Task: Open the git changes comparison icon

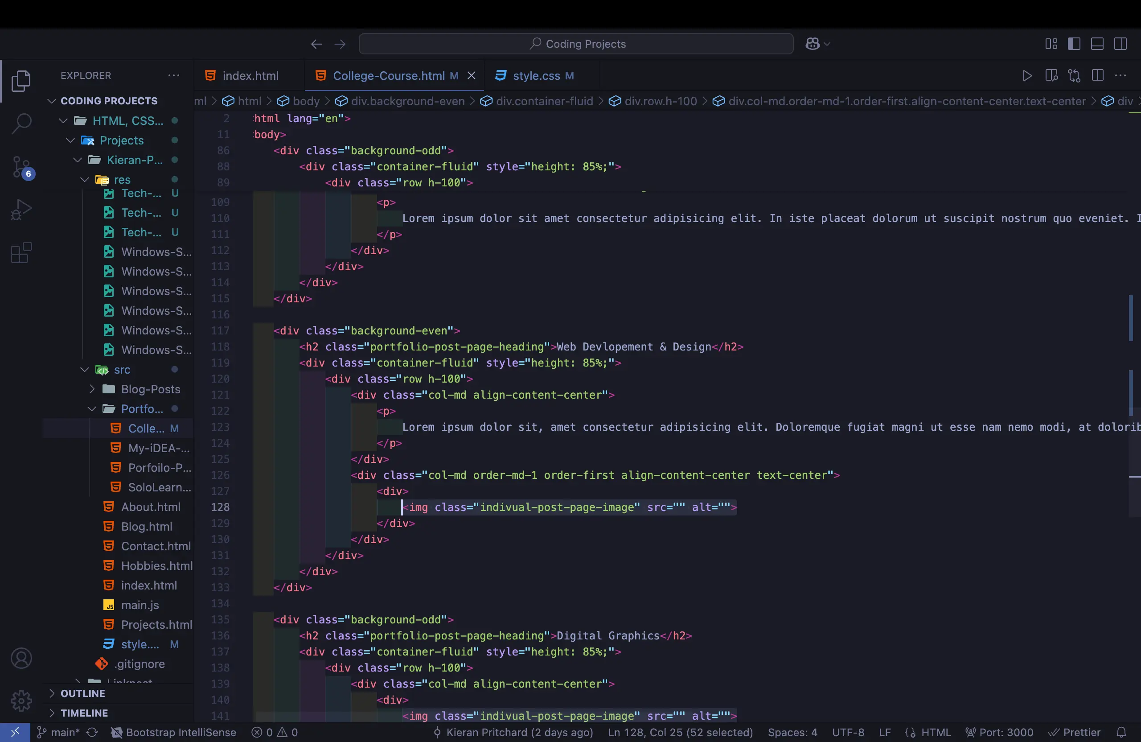Action: [x=1074, y=76]
